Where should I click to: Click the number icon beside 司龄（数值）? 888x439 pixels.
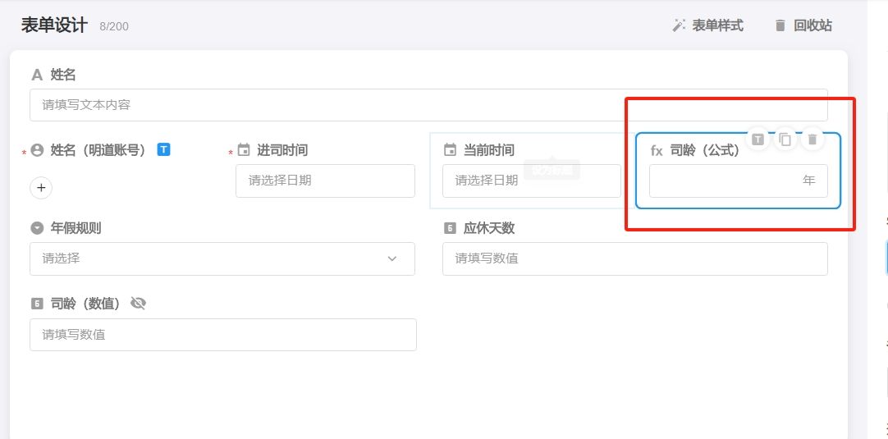pos(38,304)
